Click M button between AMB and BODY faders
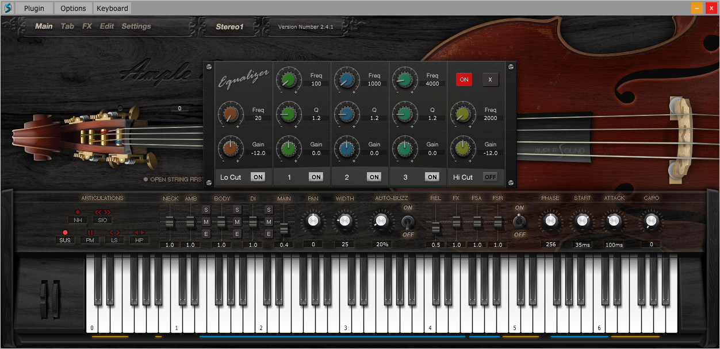 206,222
